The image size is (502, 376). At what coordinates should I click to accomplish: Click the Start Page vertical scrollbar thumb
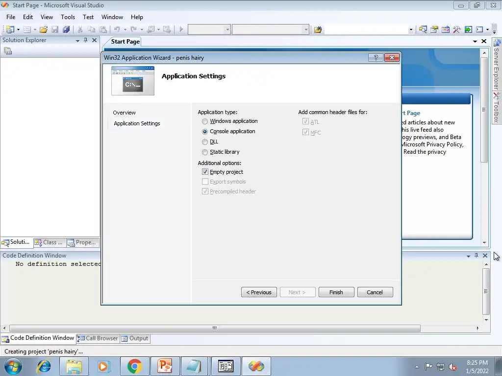484,109
